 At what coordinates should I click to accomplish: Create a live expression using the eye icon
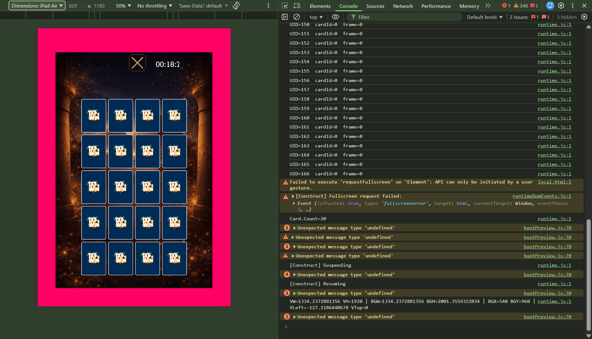(x=335, y=17)
